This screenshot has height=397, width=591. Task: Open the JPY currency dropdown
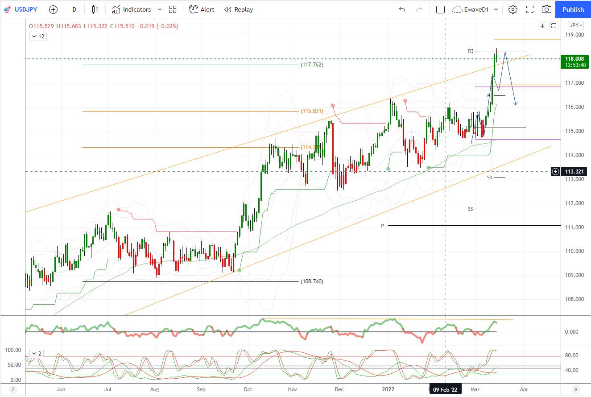click(576, 25)
